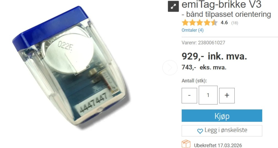Viewport: 278px width, 148px height.
Task: Decrease quantity with the minus button
Action: pyautogui.click(x=189, y=96)
